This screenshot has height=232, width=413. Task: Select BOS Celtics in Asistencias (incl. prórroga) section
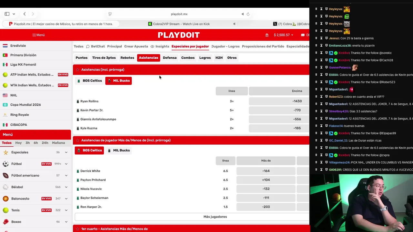tap(89, 81)
